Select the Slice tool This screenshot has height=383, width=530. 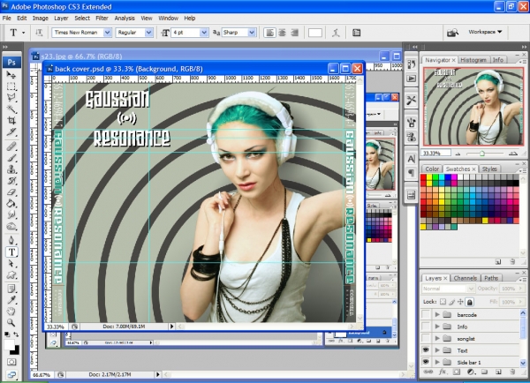point(11,131)
